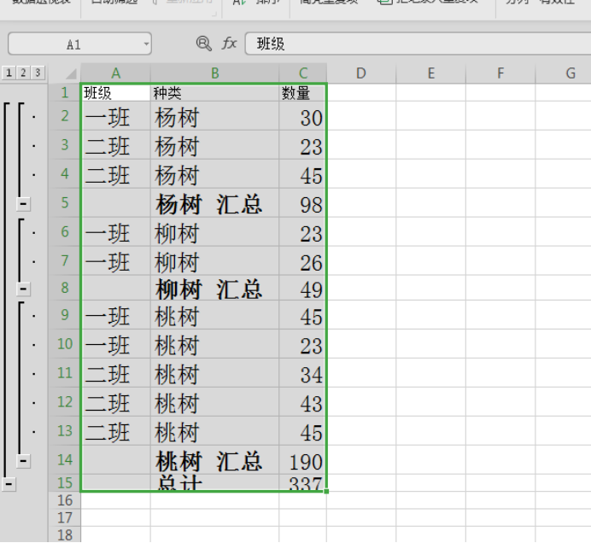
Task: Select column C header
Action: pos(302,73)
